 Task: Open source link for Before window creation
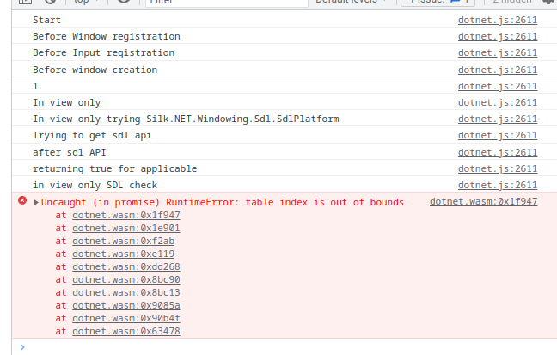(x=497, y=70)
